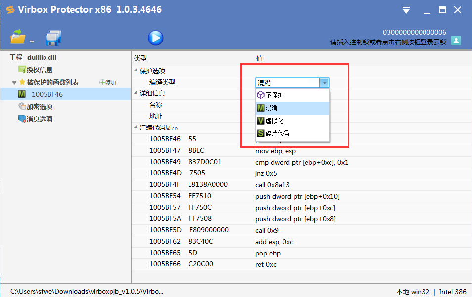The width and height of the screenshot is (472, 297).
Task: Click Intel 386 in the status bar
Action: 453,292
